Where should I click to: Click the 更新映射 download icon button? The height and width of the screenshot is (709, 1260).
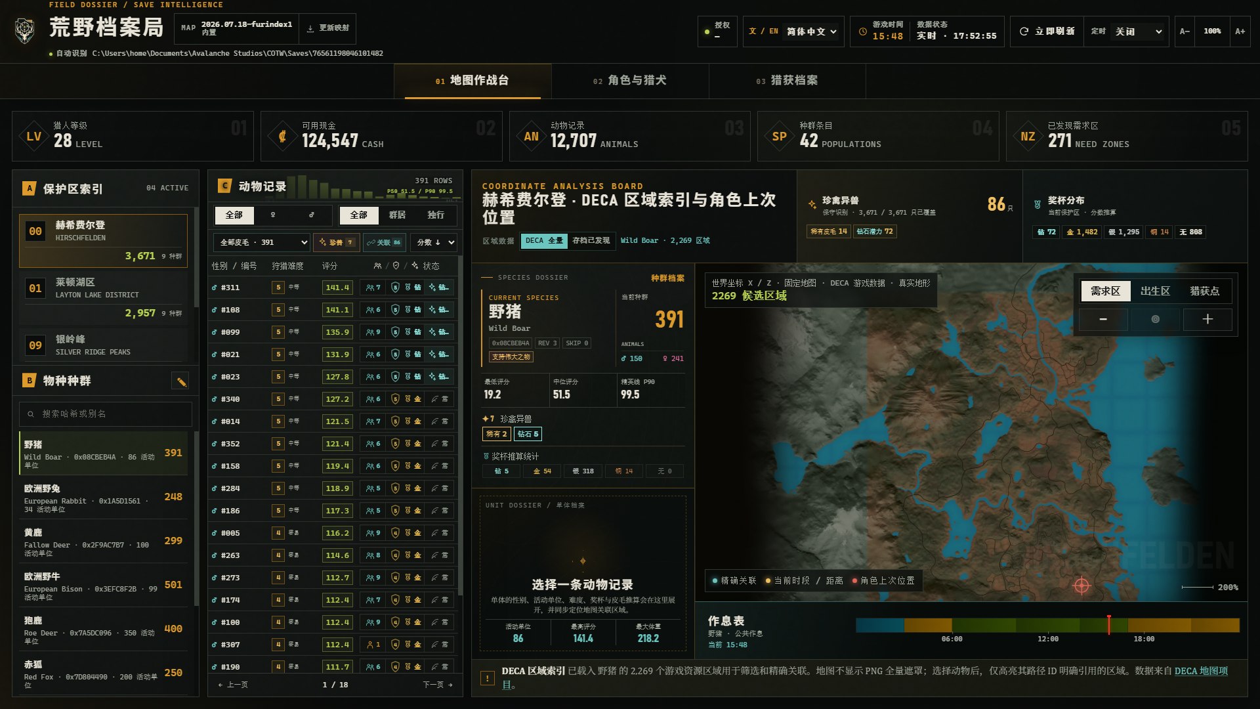point(328,28)
